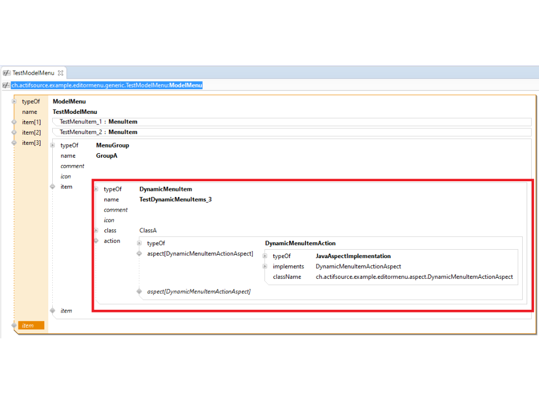Click the diamond handle beside item[1]
Viewport: 539px width, 404px height.
[14, 122]
